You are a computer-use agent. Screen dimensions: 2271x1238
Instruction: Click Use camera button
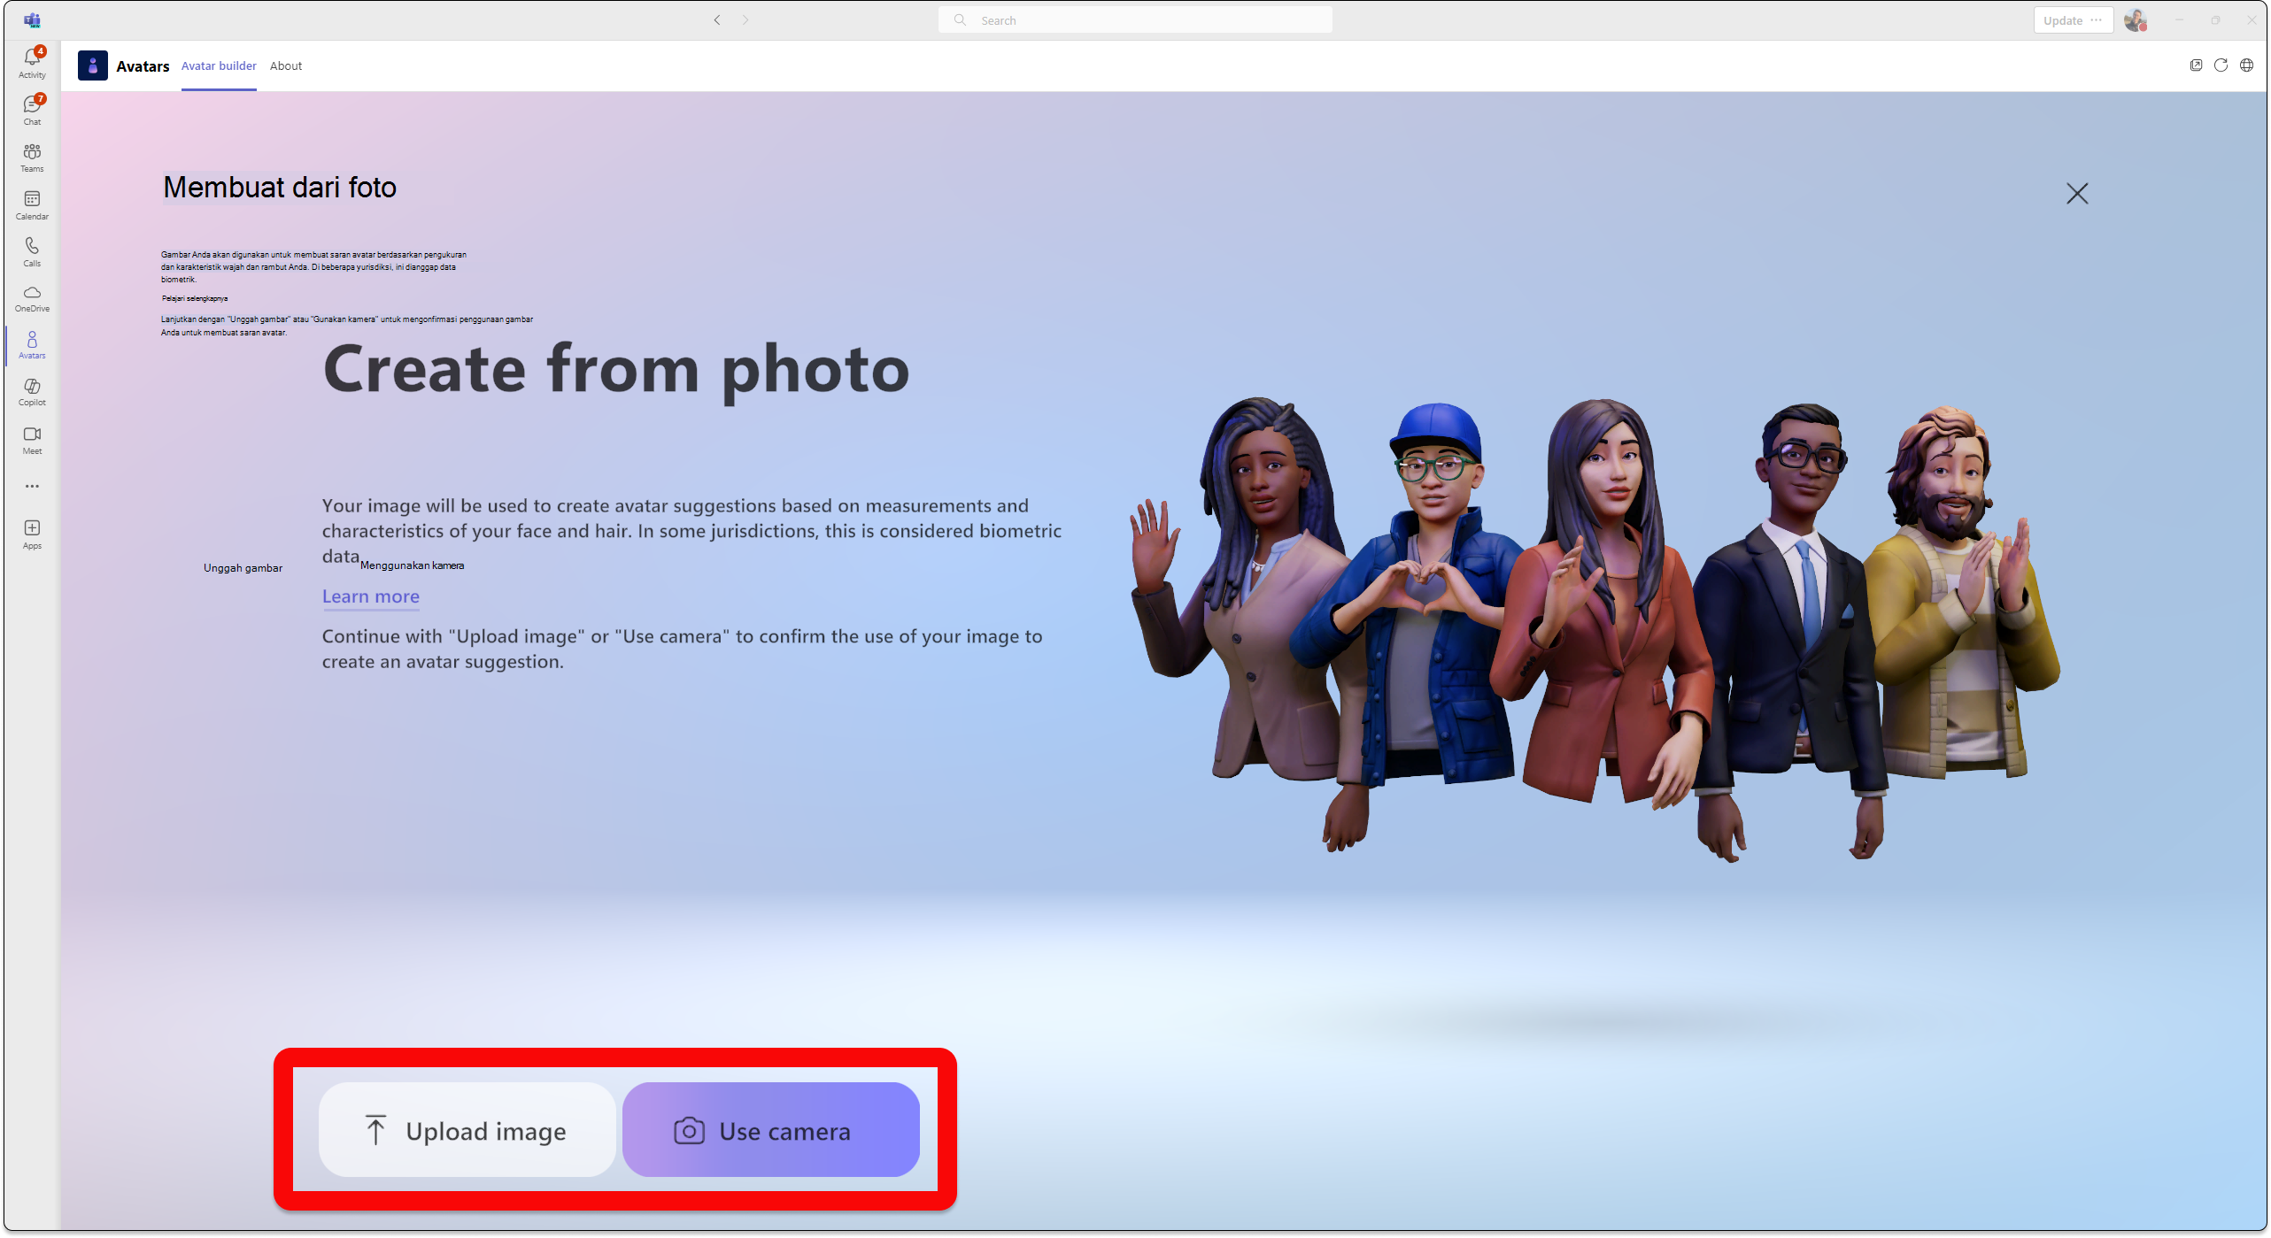[761, 1131]
